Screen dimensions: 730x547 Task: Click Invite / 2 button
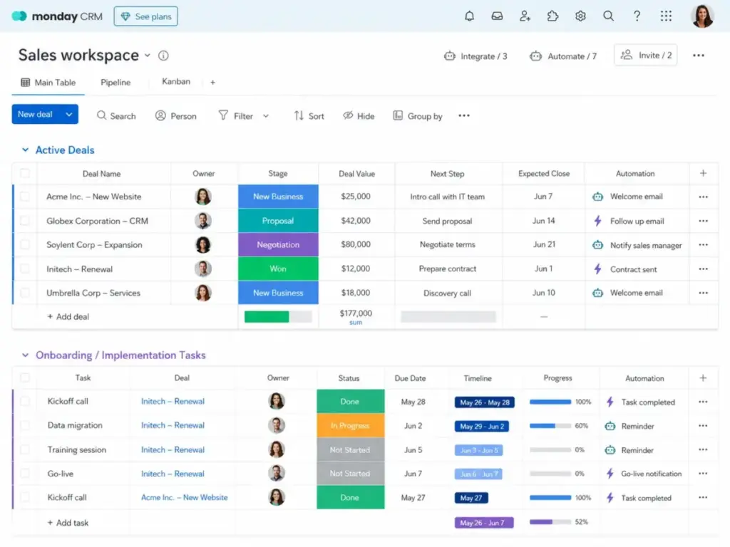[x=645, y=55]
